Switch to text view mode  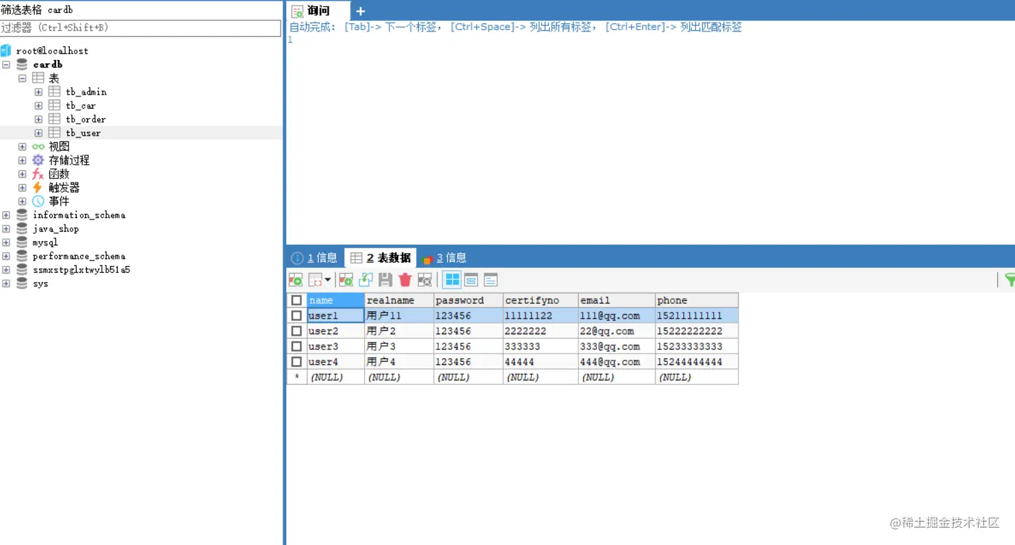tap(491, 280)
